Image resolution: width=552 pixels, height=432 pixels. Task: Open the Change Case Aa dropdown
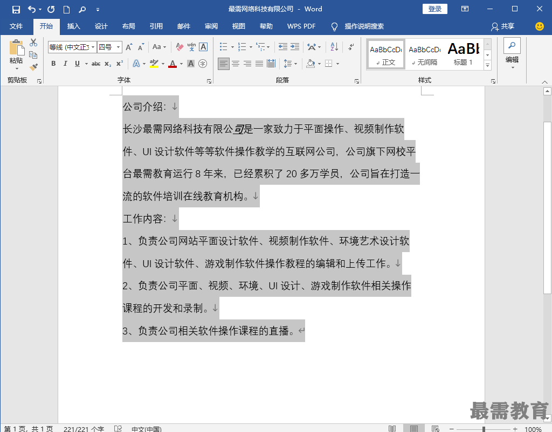point(159,47)
